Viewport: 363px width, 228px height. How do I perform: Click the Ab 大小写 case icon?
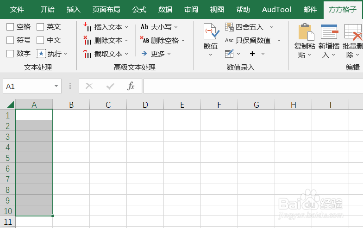pos(144,27)
